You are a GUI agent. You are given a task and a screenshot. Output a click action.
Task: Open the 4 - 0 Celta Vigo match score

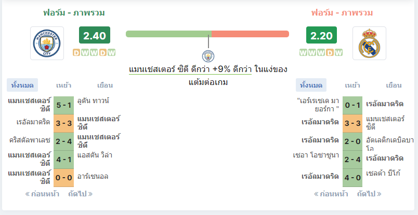(x=352, y=178)
